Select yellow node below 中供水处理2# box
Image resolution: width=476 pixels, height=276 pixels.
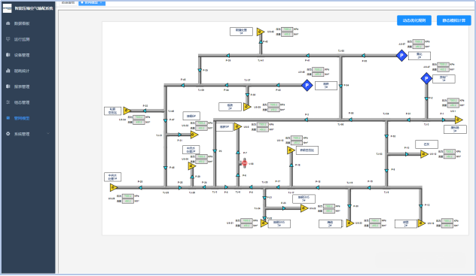tap(191, 165)
